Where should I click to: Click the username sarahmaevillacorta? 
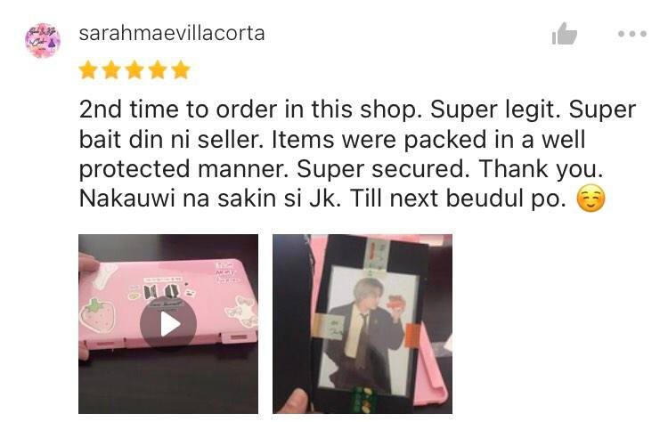(x=172, y=33)
